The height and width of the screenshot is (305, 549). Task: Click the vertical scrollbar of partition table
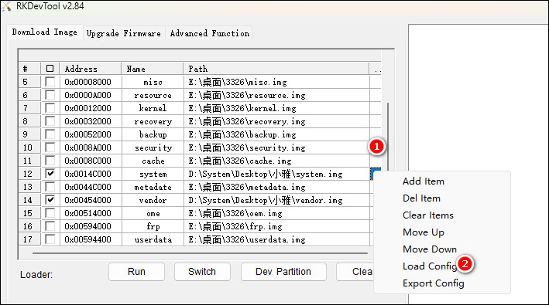click(388, 136)
